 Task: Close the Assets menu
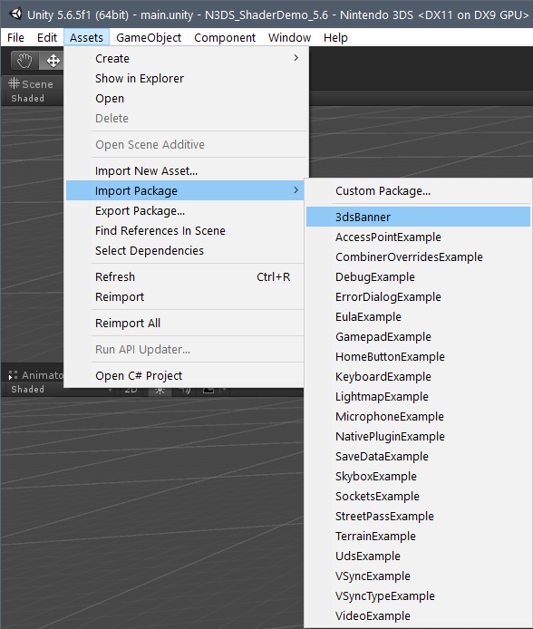click(x=86, y=38)
